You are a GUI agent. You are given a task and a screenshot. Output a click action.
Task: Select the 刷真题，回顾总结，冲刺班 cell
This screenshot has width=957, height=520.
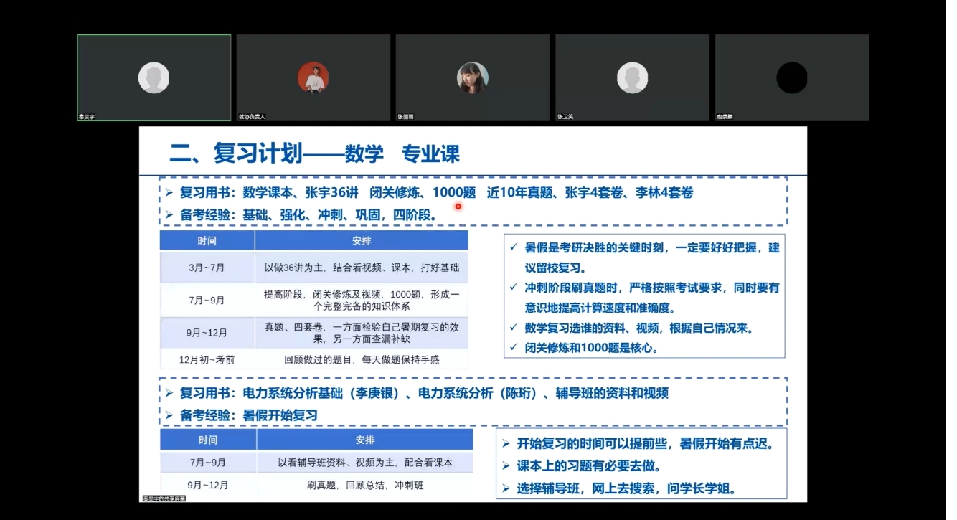[x=364, y=486]
